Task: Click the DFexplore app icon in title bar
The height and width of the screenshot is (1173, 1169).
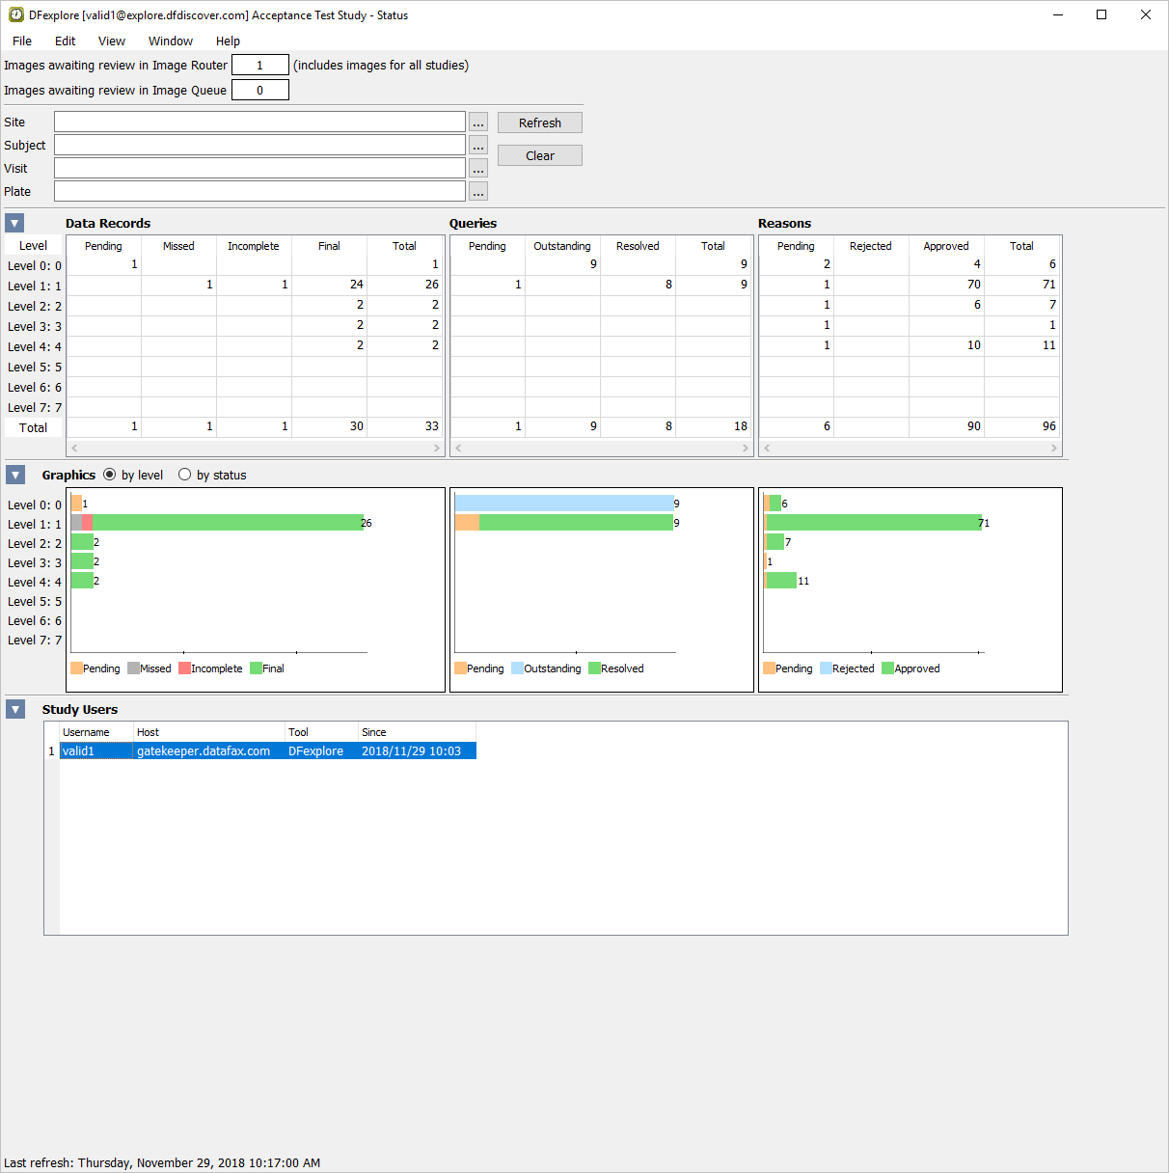Action: coord(15,14)
